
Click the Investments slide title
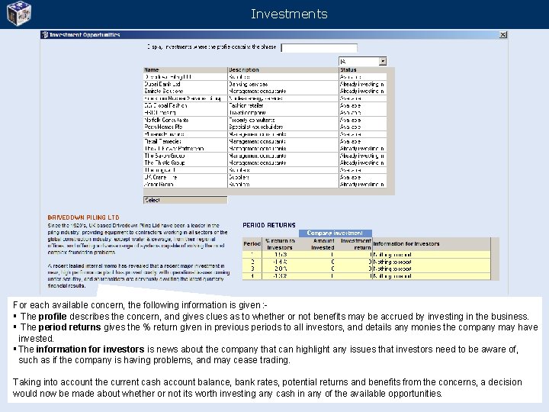[x=289, y=14]
